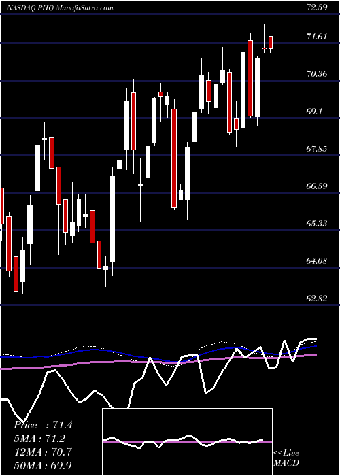Click the 5MA : 71.2 readout

[x=39, y=439]
